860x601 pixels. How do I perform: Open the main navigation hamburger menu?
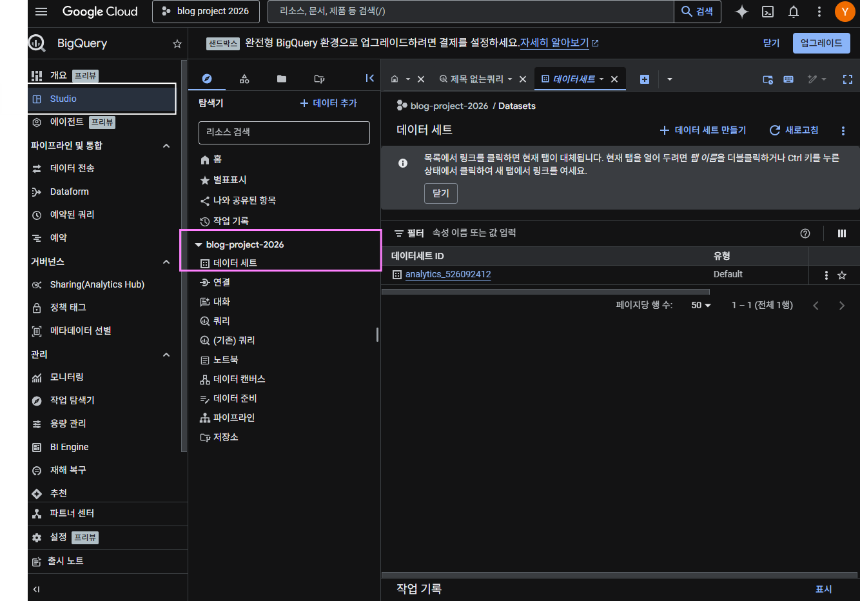pos(41,12)
